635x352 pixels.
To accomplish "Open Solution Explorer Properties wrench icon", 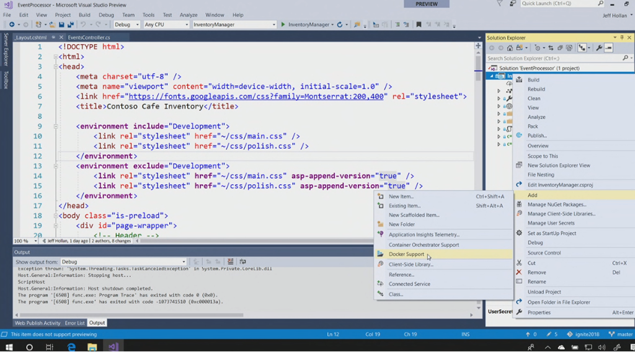I will point(600,48).
